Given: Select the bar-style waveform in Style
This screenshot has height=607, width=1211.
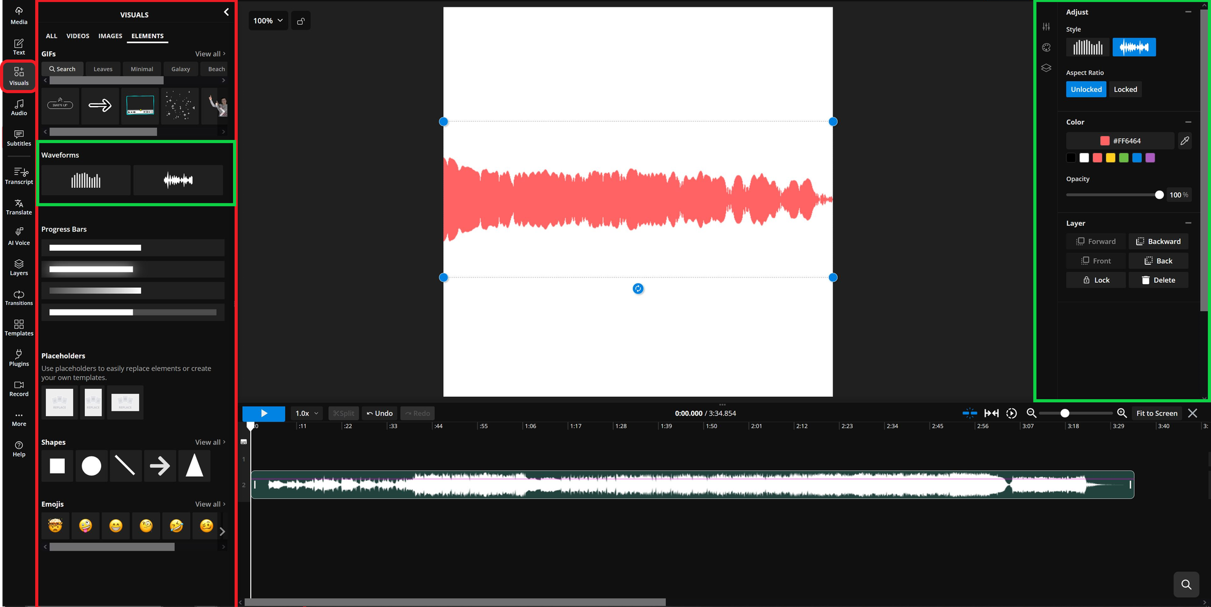Looking at the screenshot, I should click(1087, 47).
